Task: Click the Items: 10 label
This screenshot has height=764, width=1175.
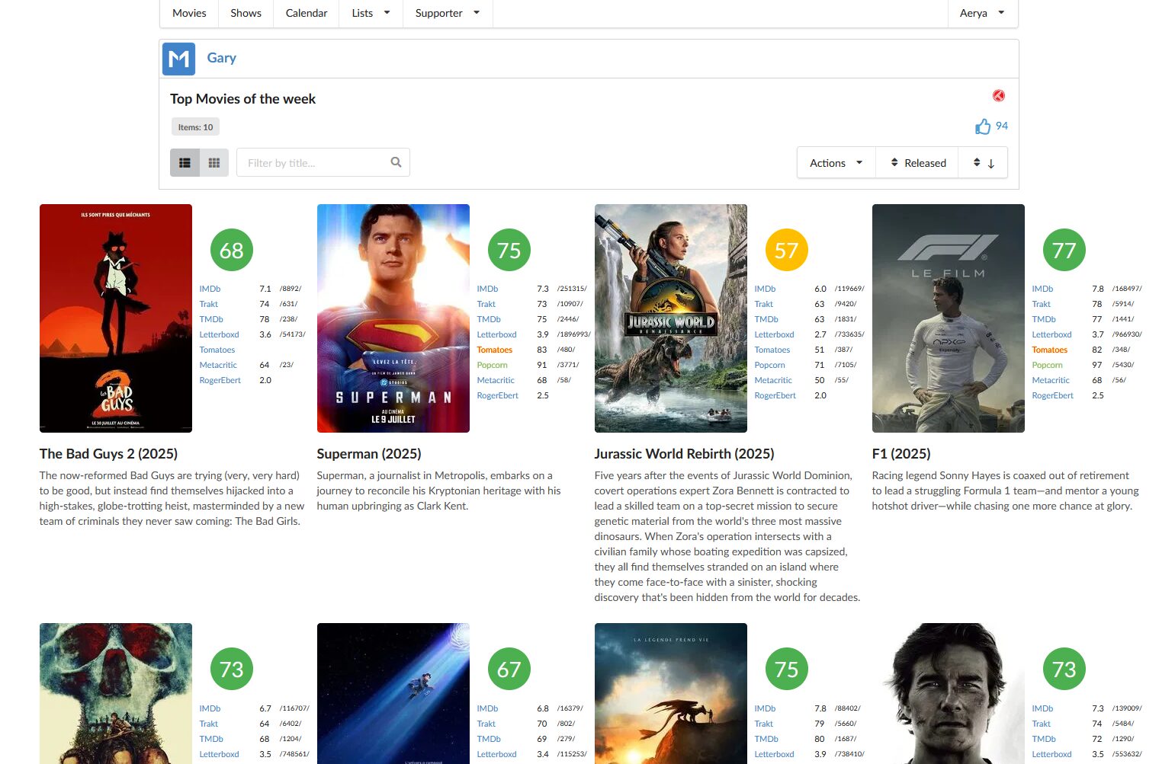Action: point(195,127)
